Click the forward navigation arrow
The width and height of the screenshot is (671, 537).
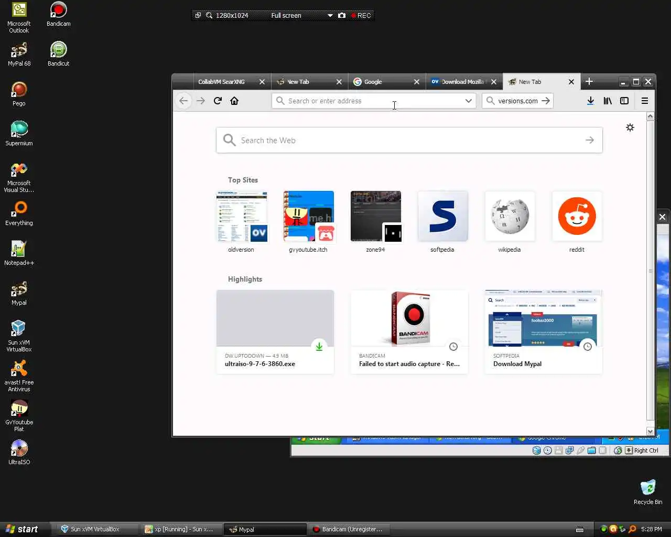coord(201,101)
